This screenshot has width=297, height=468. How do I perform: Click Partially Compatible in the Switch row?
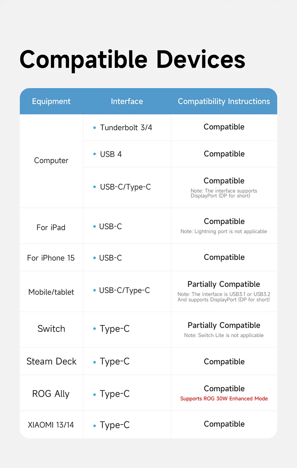point(224,325)
